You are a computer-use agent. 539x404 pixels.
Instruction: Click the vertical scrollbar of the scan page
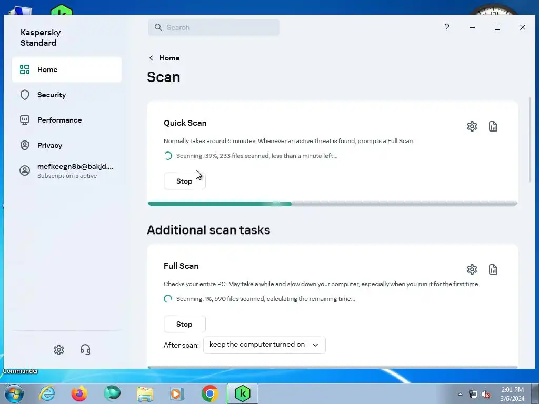(x=530, y=139)
